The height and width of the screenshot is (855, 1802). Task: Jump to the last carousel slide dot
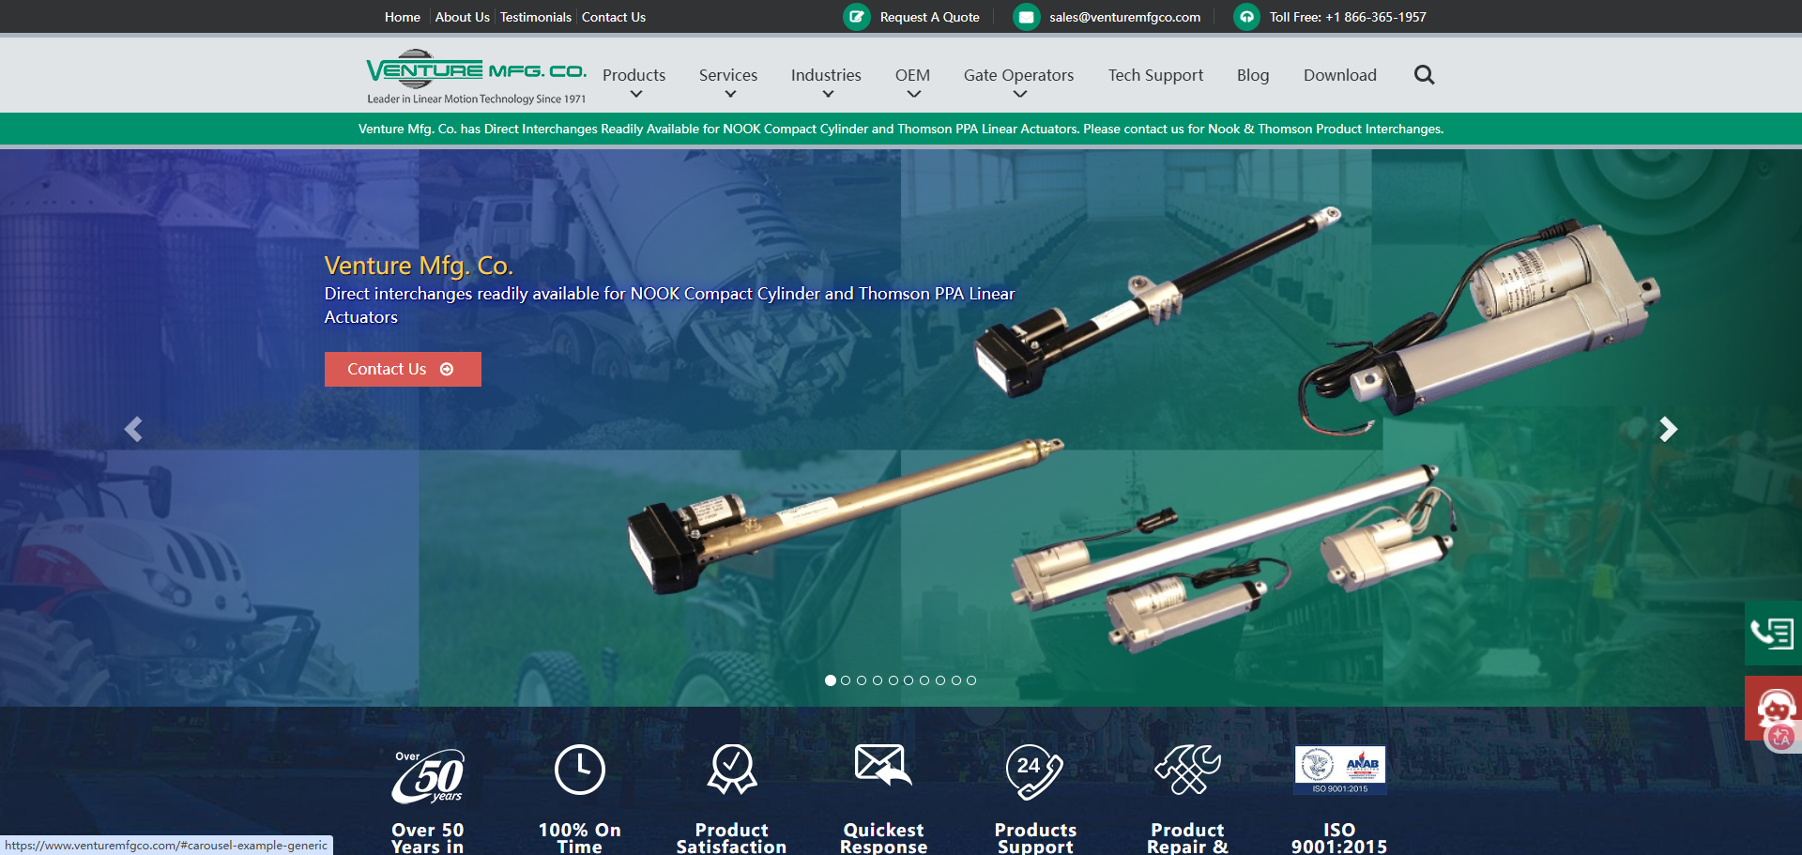click(971, 680)
